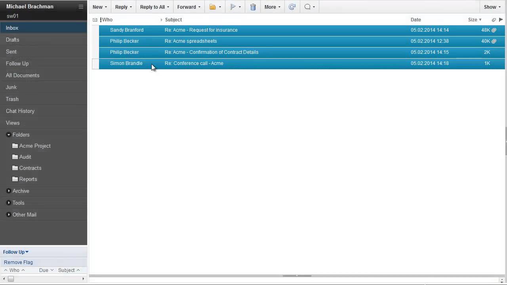This screenshot has width=507, height=285.
Task: Click attachment icon on Request for insurance row
Action: 494,30
